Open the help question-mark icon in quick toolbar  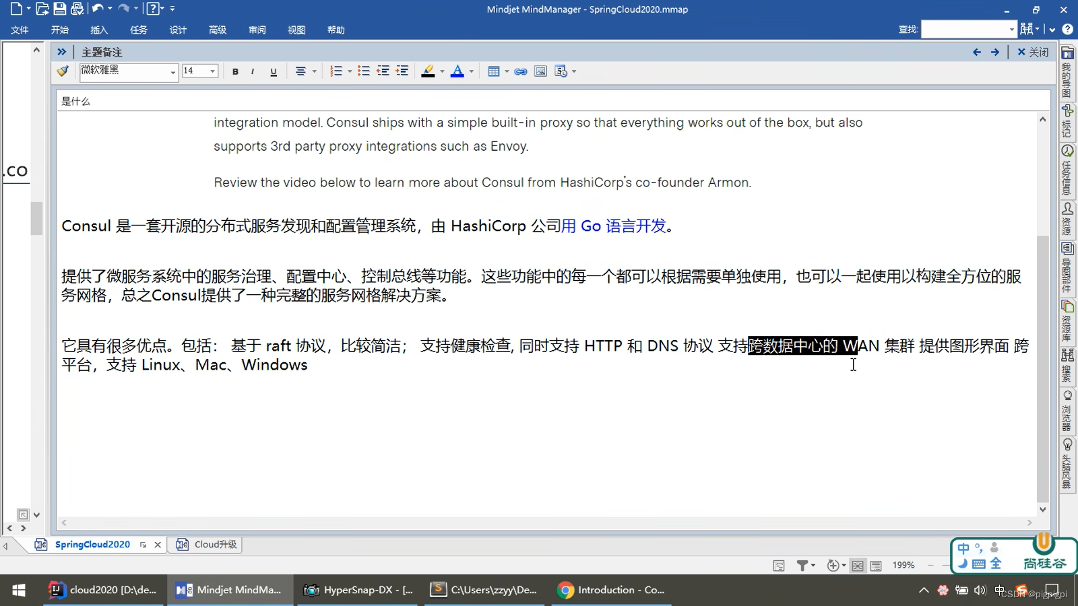coord(154,9)
